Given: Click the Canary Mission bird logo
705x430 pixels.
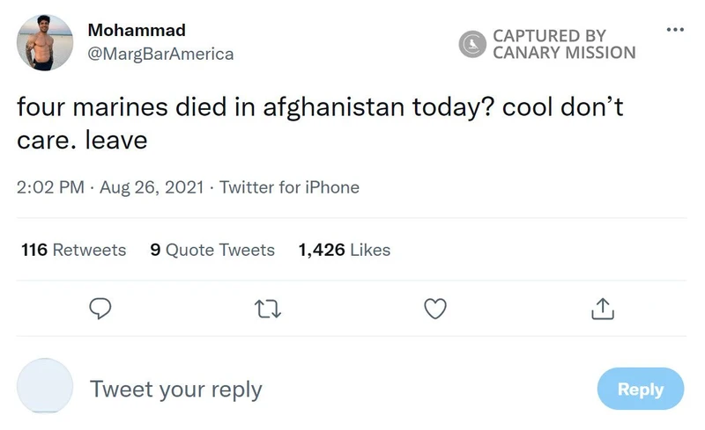Looking at the screenshot, I should coord(473,44).
